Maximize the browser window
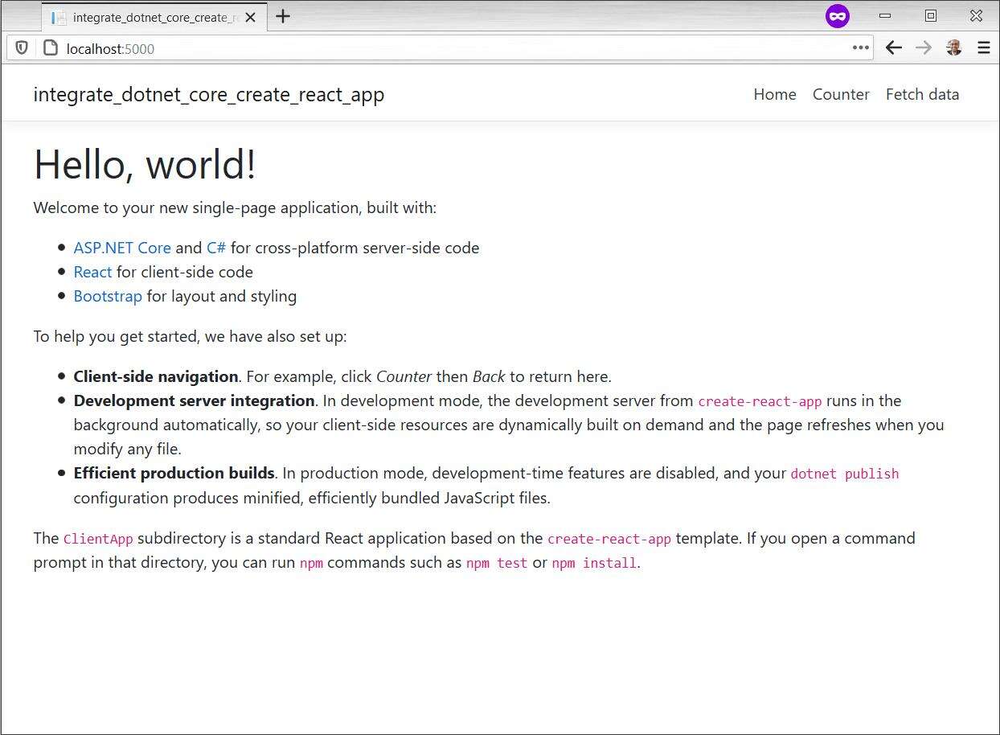1000x735 pixels. pyautogui.click(x=931, y=16)
